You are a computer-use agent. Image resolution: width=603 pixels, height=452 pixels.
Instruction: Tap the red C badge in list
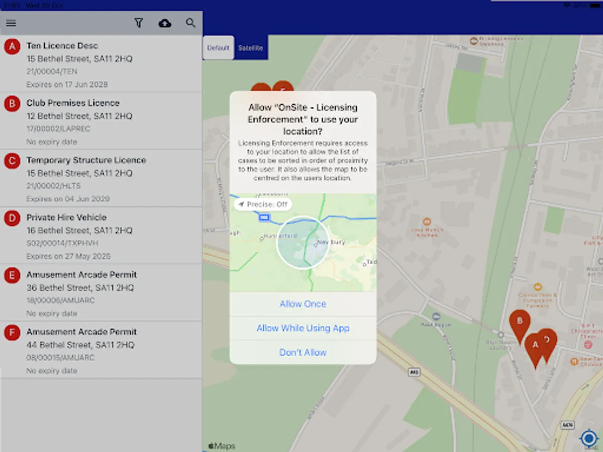pyautogui.click(x=12, y=162)
